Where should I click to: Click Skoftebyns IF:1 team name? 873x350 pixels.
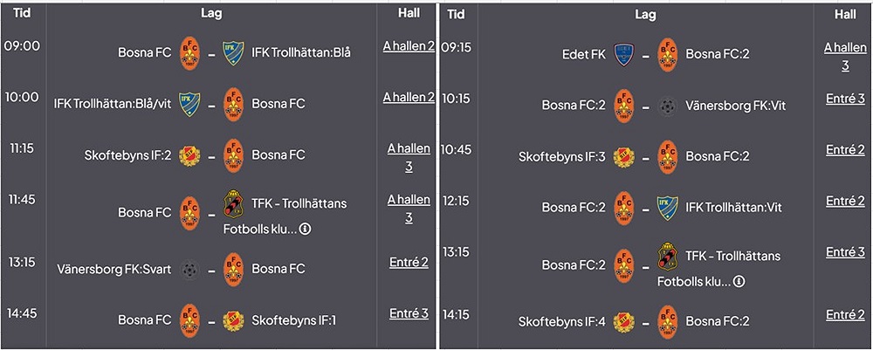click(x=293, y=320)
